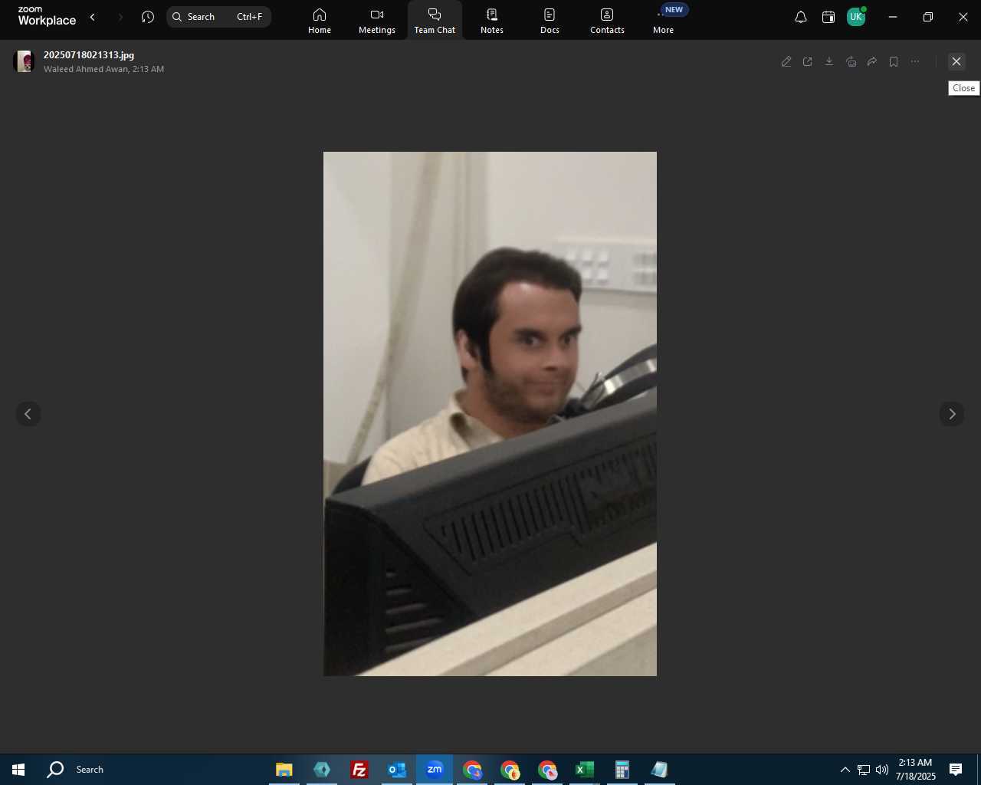The width and height of the screenshot is (981, 785).
Task: Switch to the Meetings tab
Action: click(377, 21)
